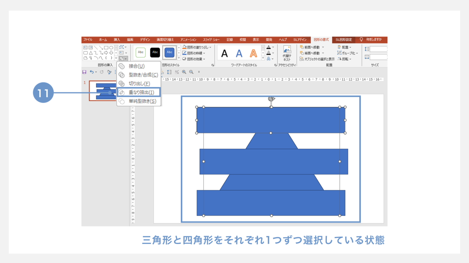Select the Vertical Text Box shape tool

[91, 47]
